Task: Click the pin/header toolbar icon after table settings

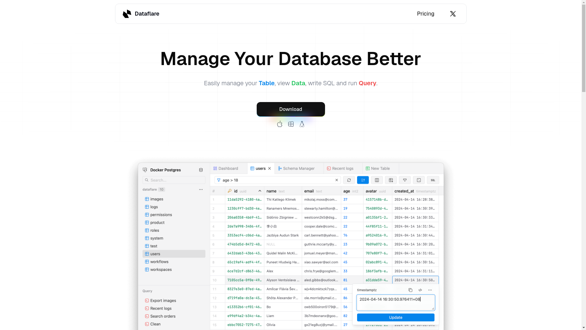Action: coord(405,180)
